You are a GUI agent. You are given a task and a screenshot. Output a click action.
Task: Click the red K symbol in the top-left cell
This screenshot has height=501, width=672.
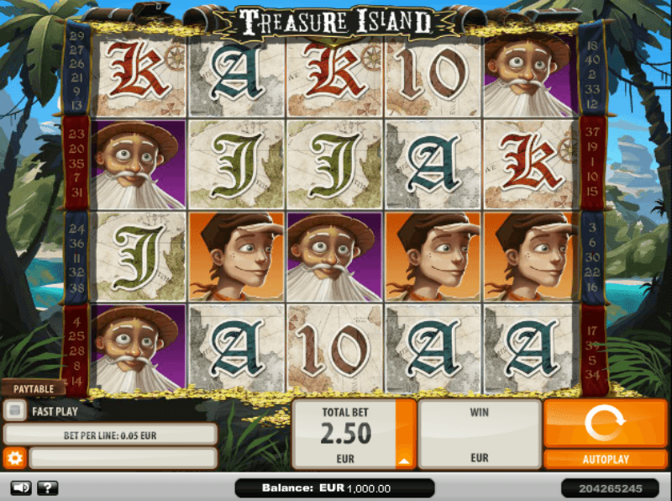[138, 76]
